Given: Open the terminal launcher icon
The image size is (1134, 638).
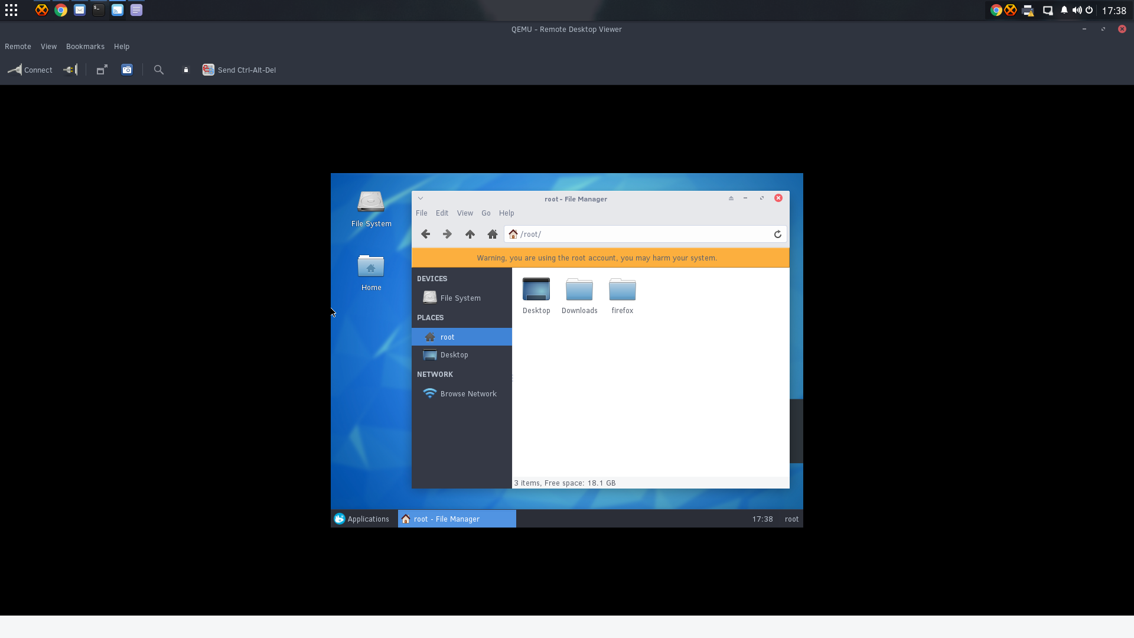Looking at the screenshot, I should click(x=99, y=10).
